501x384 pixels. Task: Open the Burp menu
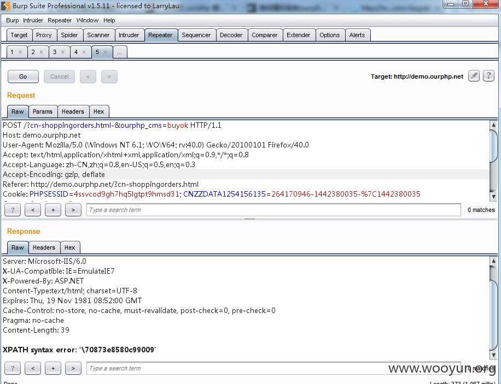(12, 20)
